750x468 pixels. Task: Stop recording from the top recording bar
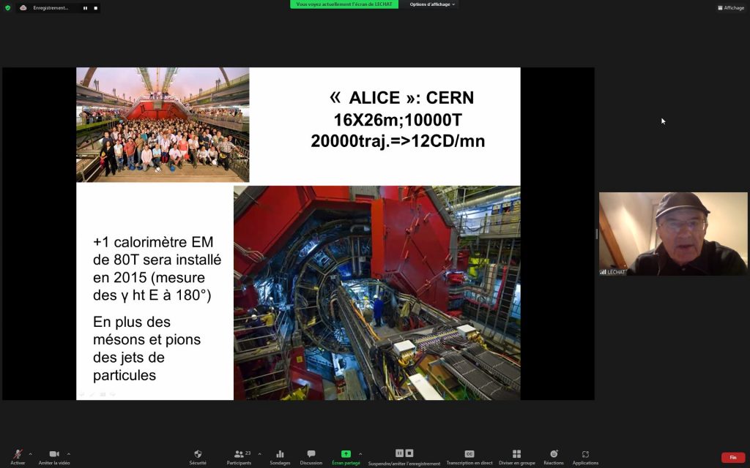tap(96, 8)
